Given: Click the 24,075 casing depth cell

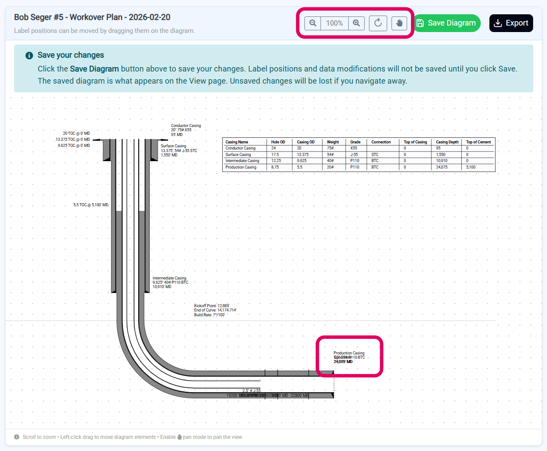Looking at the screenshot, I should click(442, 167).
